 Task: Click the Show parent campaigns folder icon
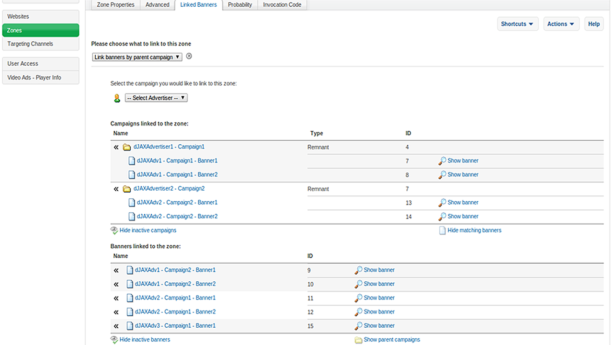point(358,340)
